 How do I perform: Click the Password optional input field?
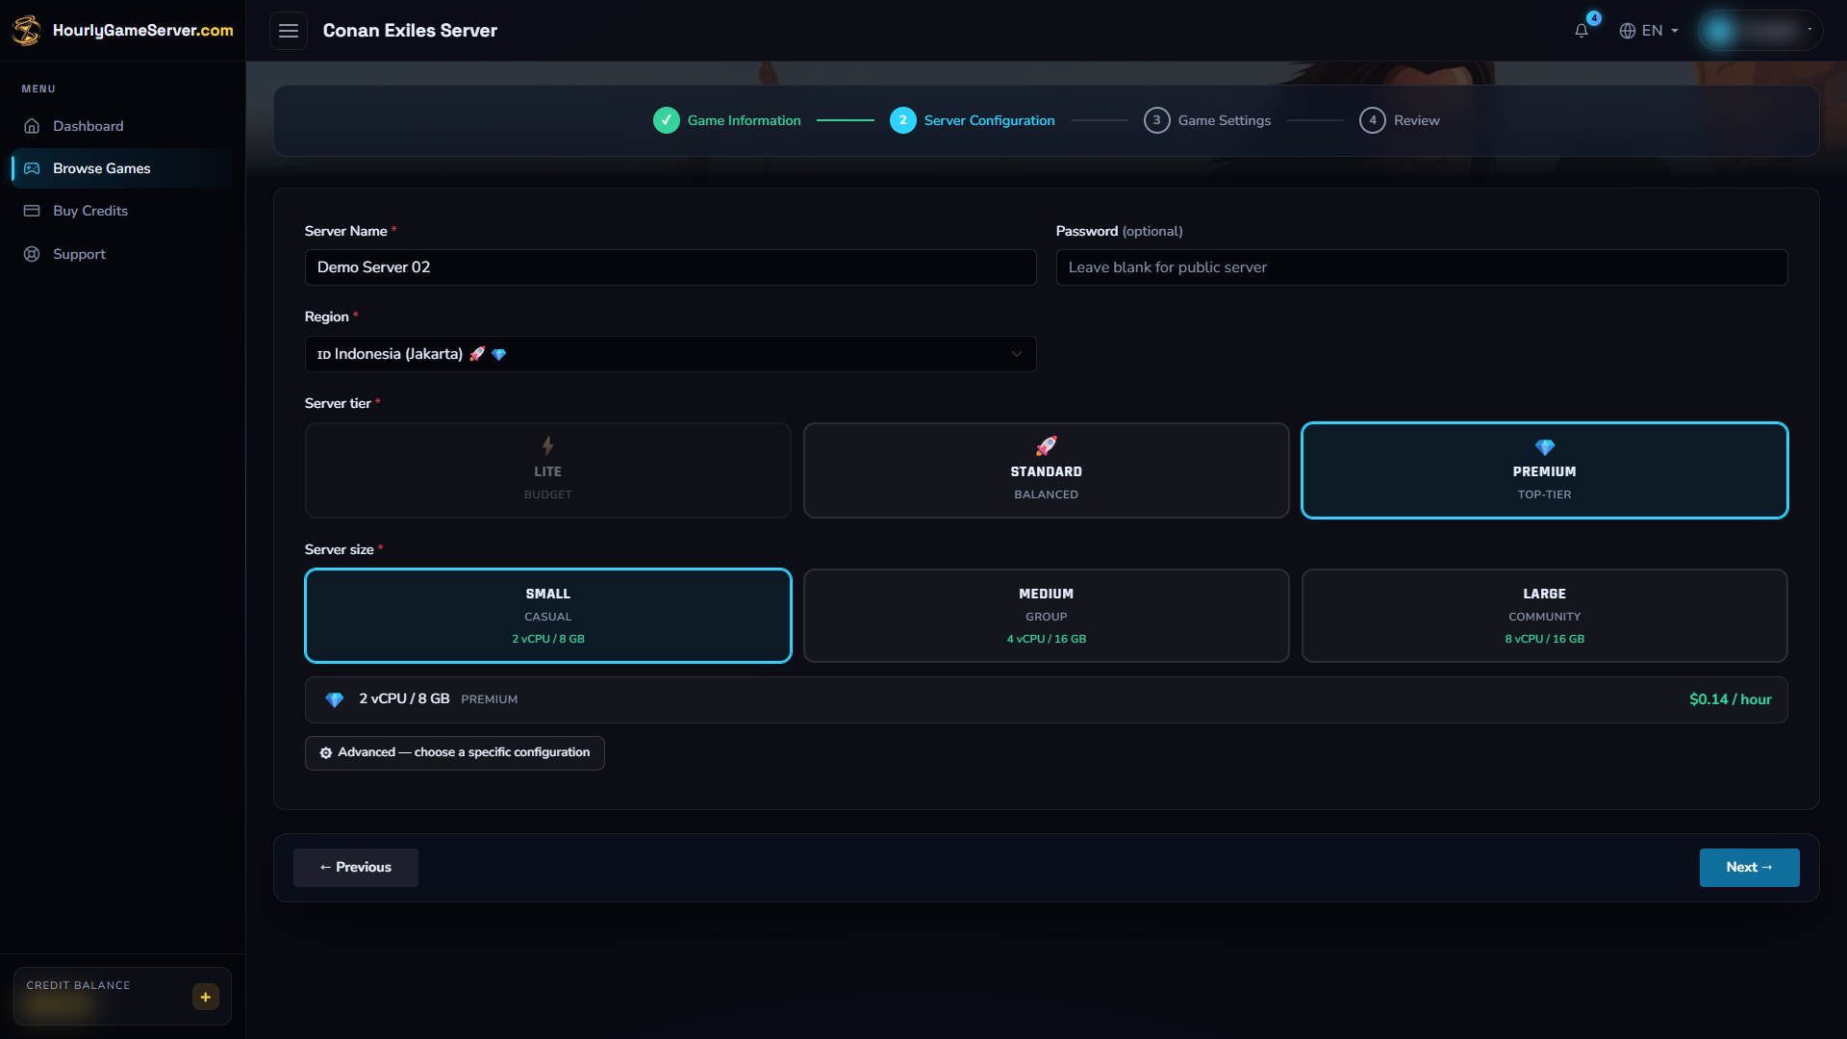pos(1422,267)
